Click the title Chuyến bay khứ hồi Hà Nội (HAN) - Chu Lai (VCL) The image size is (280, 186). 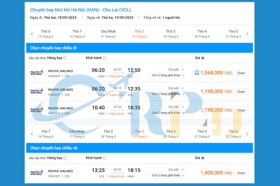pos(80,10)
